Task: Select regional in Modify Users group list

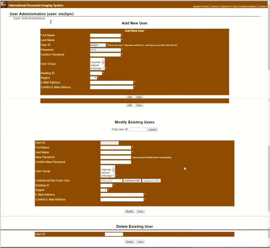Action: click(x=105, y=173)
